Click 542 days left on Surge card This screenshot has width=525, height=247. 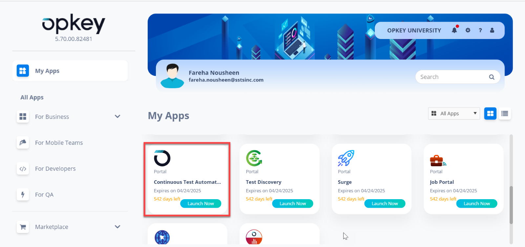351,199
